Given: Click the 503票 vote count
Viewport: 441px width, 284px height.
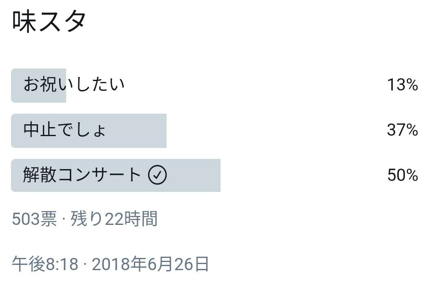Looking at the screenshot, I should click(34, 219).
